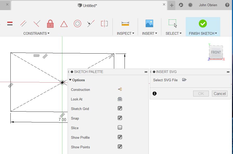
Task: Collapse the Insert SVG panel minus button
Action: pyautogui.click(x=154, y=72)
